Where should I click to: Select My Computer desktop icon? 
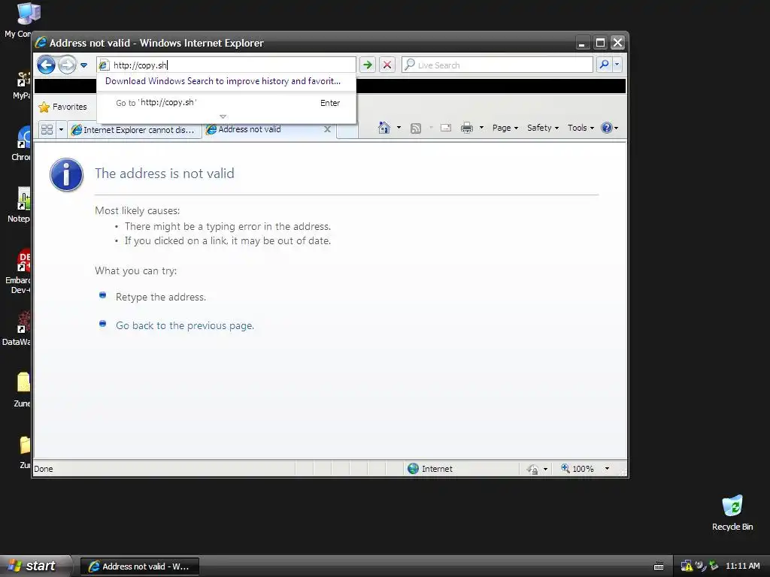tap(18, 20)
